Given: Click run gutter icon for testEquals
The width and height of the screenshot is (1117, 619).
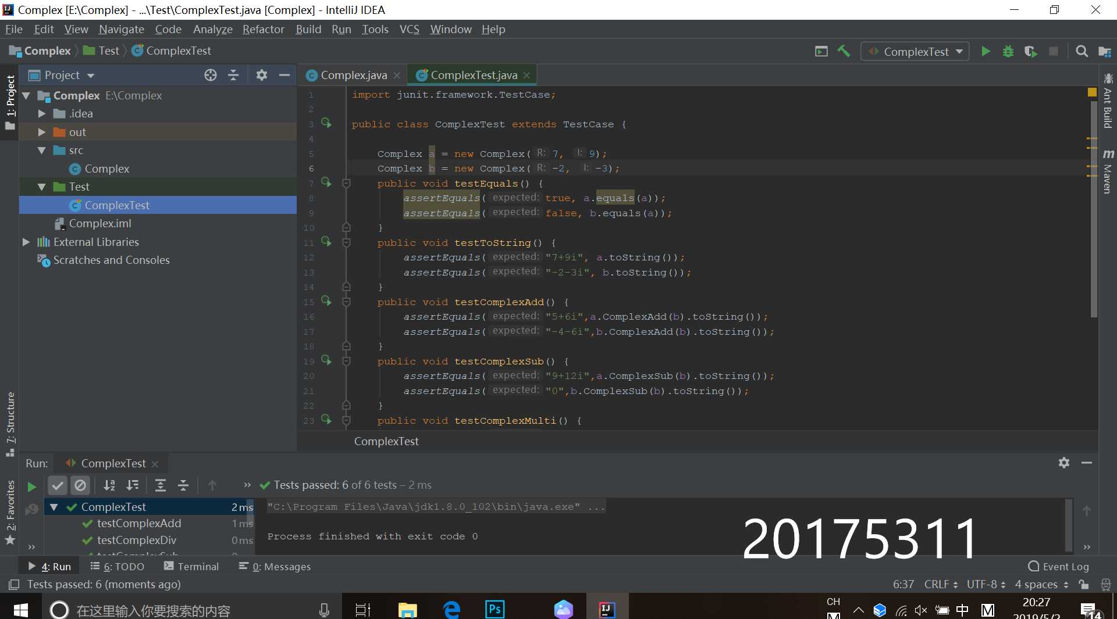Looking at the screenshot, I should (x=326, y=183).
